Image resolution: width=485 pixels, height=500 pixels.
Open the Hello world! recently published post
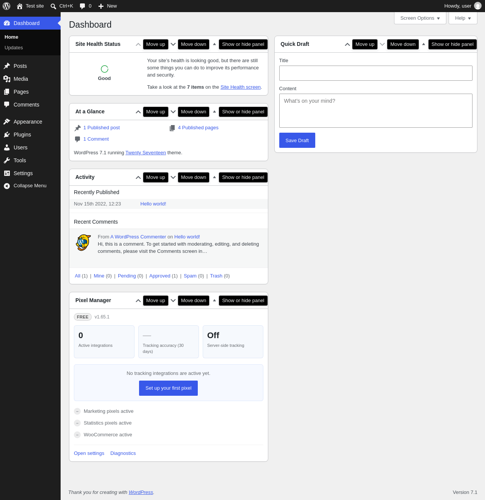coord(153,204)
